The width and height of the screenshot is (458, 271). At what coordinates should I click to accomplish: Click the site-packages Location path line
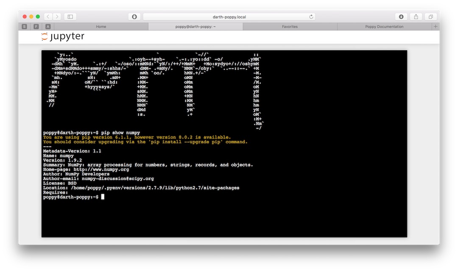click(141, 188)
